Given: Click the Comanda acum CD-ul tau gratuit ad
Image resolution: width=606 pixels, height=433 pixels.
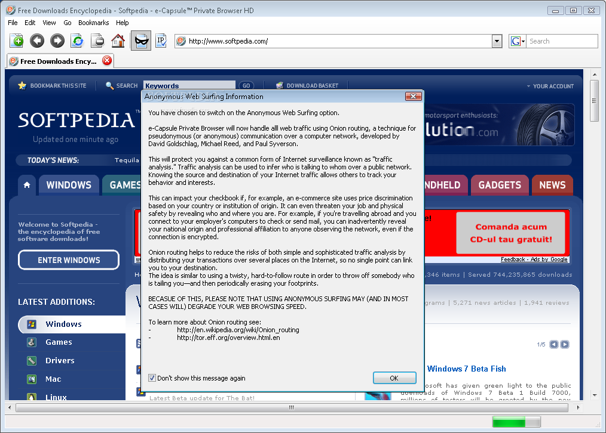Looking at the screenshot, I should 511,233.
